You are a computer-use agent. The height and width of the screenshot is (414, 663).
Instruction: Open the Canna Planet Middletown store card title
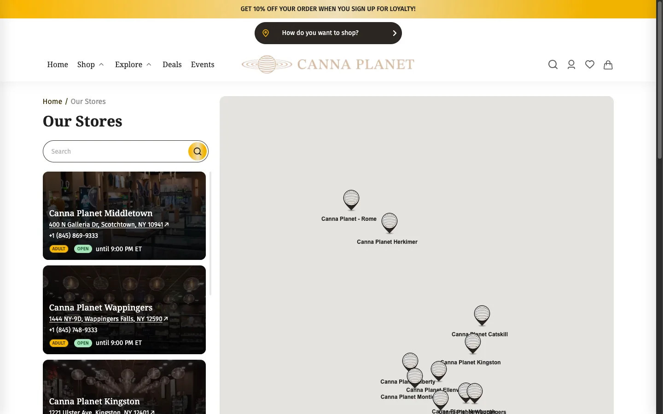click(x=101, y=213)
